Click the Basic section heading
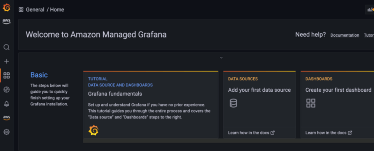Screen dimensions: 374x151 point(39,75)
